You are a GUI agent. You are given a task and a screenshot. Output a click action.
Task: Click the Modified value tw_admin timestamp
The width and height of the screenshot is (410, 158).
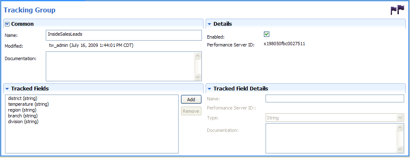(x=91, y=46)
